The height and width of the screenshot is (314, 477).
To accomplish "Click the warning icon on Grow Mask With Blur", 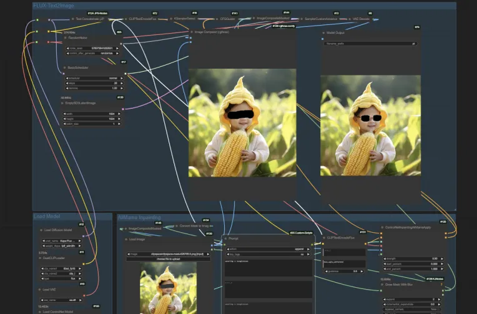I will (x=441, y=285).
